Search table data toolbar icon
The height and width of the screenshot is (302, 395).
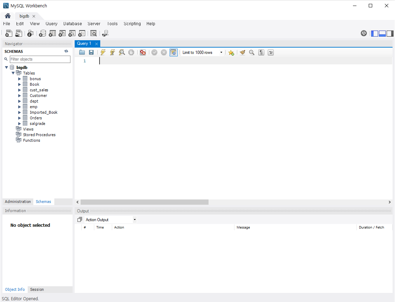[94, 33]
